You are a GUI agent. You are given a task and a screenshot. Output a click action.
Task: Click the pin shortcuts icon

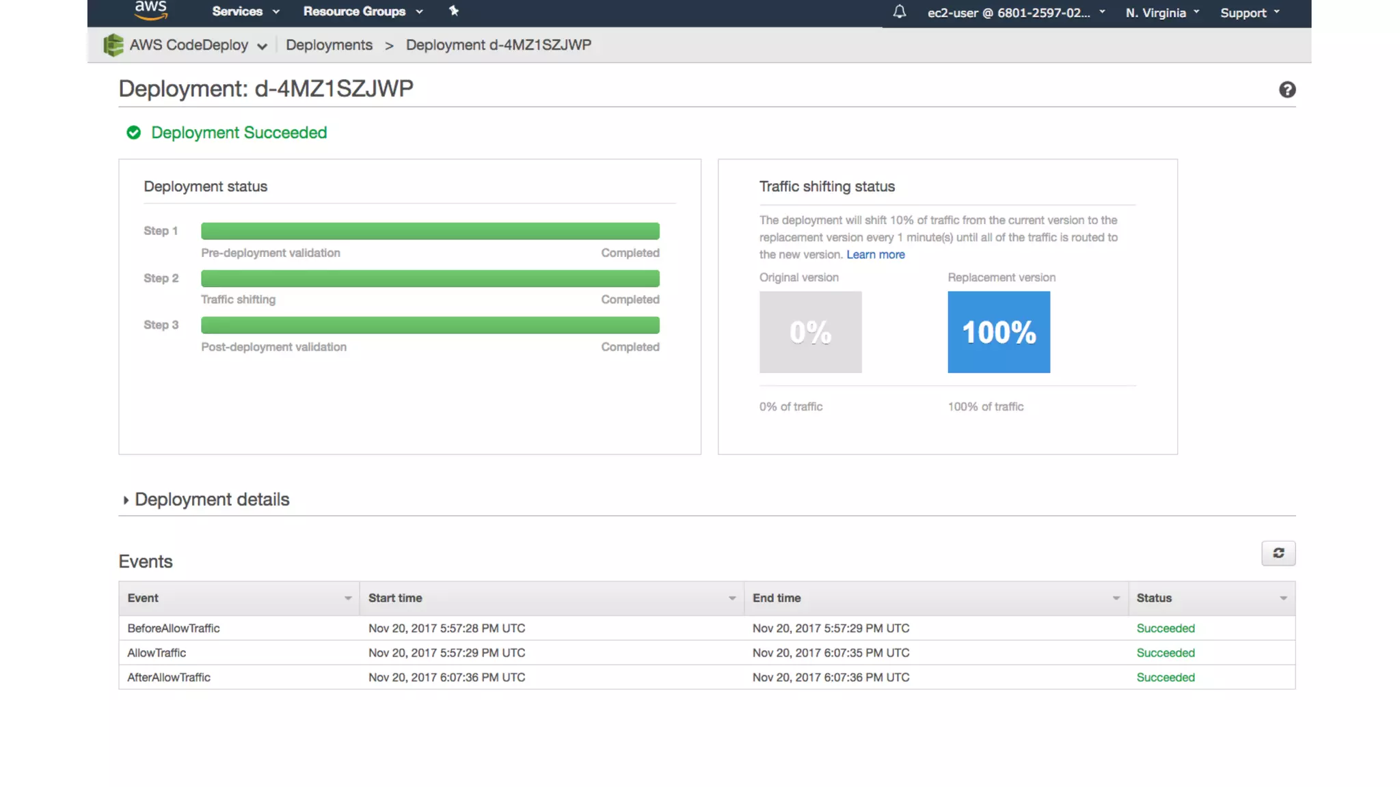pos(454,11)
